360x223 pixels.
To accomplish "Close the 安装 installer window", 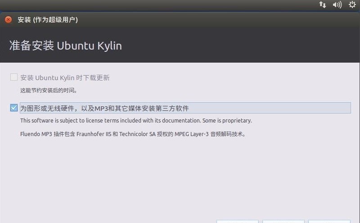I will click(8, 20).
